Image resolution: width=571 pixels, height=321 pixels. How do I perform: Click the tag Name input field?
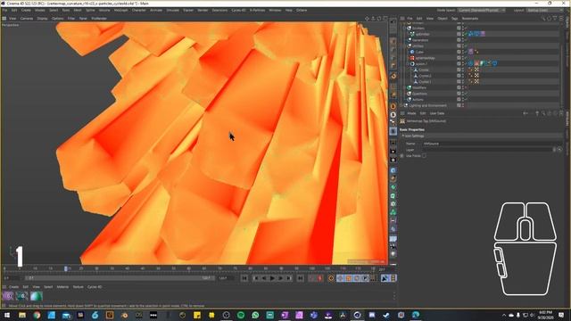pos(492,144)
